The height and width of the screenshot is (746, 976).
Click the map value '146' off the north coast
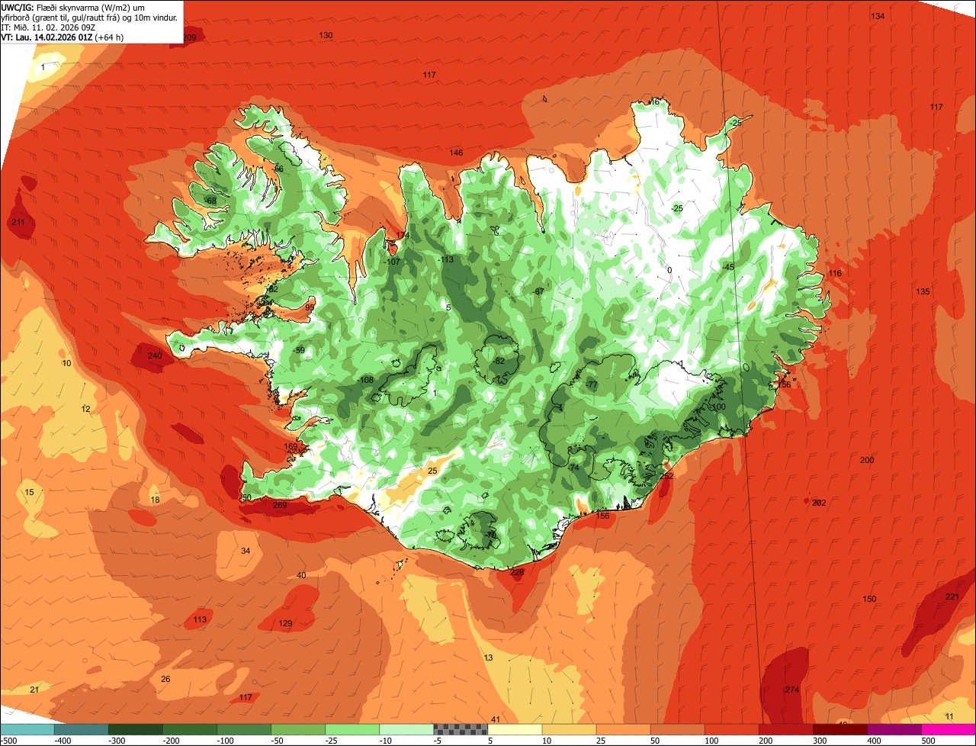pos(456,153)
